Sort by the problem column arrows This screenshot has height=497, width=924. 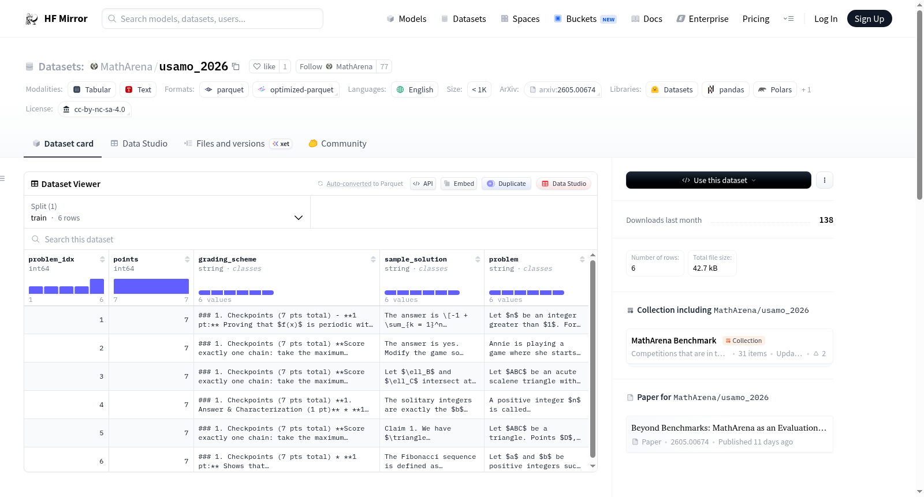click(582, 259)
